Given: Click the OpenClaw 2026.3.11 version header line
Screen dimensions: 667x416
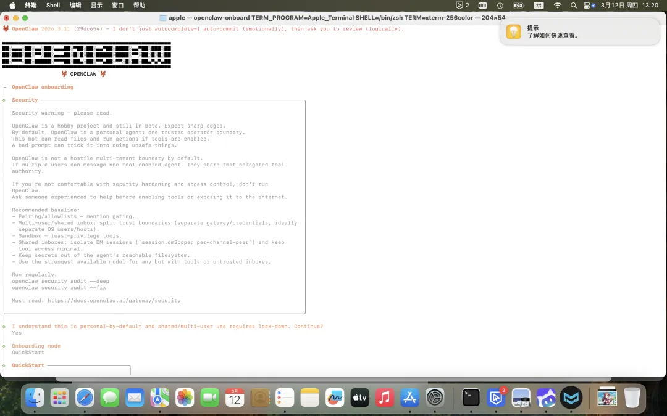Looking at the screenshot, I should tap(203, 29).
